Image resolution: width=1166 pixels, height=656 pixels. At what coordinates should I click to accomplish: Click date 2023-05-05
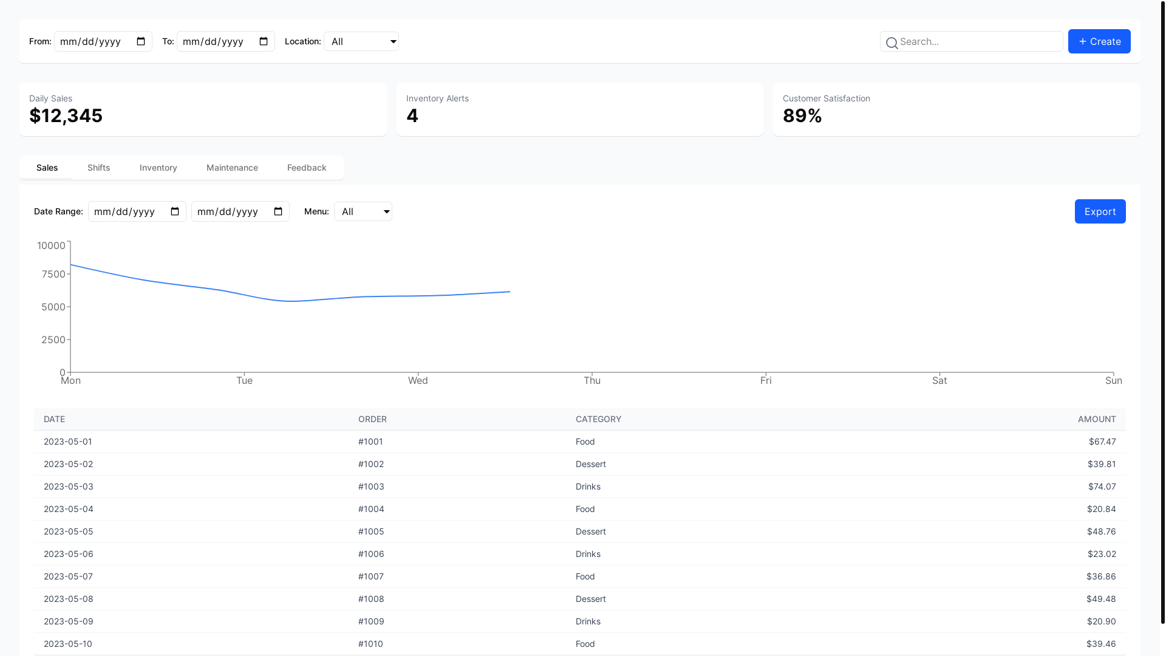click(x=69, y=531)
